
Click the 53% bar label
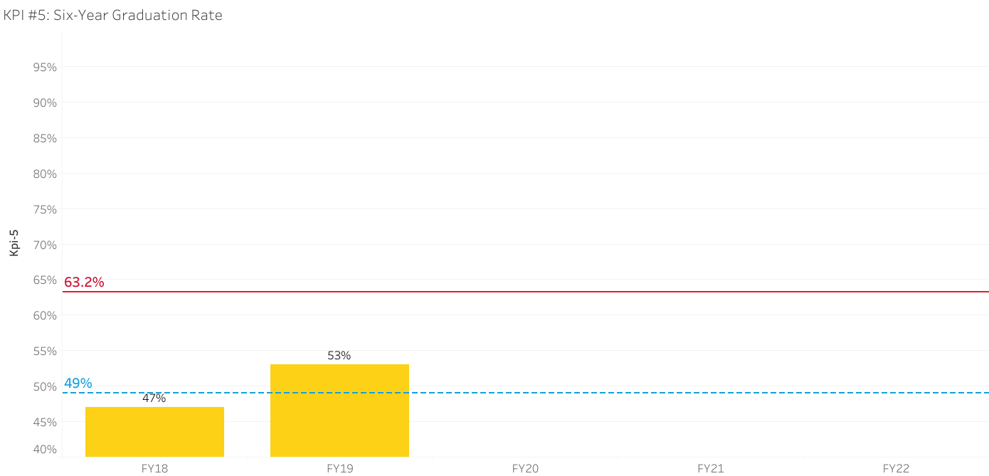339,356
